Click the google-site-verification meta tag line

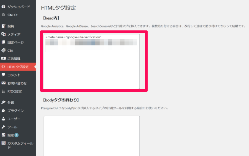point(73,37)
